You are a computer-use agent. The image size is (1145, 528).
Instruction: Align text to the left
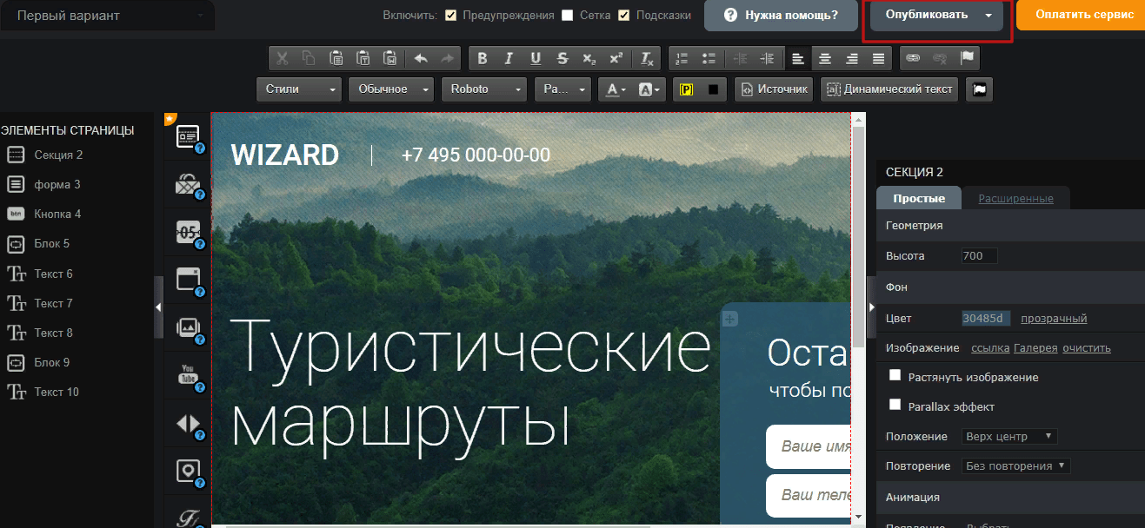click(x=798, y=58)
